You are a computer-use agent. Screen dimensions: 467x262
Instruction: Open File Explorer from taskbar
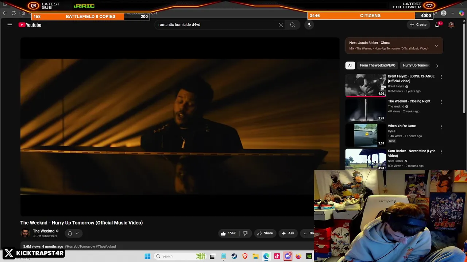(256, 256)
